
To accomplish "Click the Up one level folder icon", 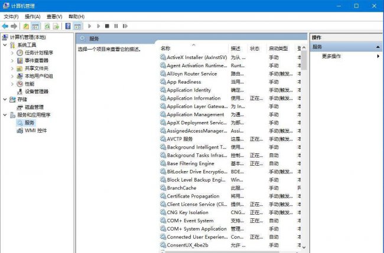I will 26,26.
